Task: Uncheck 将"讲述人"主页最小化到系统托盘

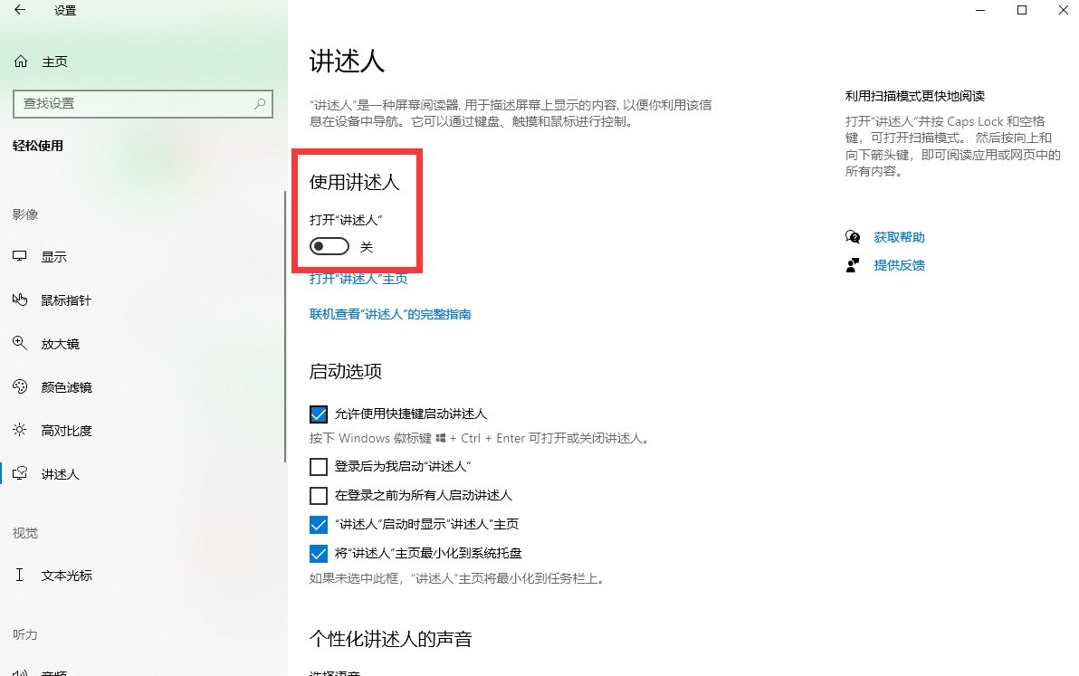Action: 319,552
